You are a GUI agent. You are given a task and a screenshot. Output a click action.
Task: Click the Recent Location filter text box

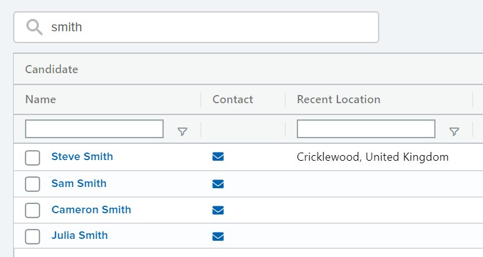coord(366,129)
